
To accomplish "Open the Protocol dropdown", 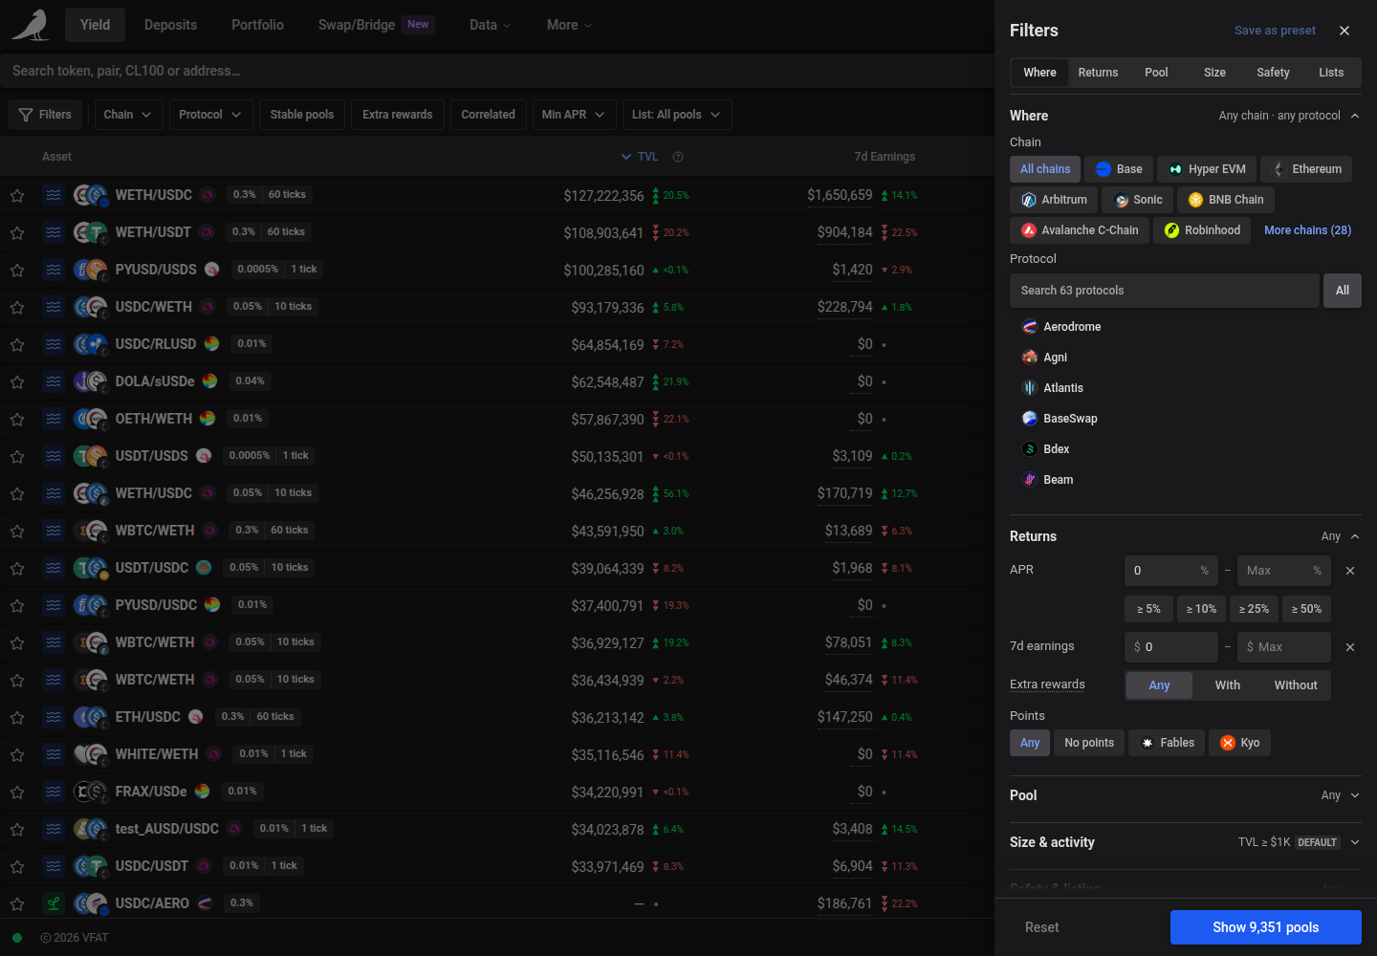I will [x=210, y=115].
